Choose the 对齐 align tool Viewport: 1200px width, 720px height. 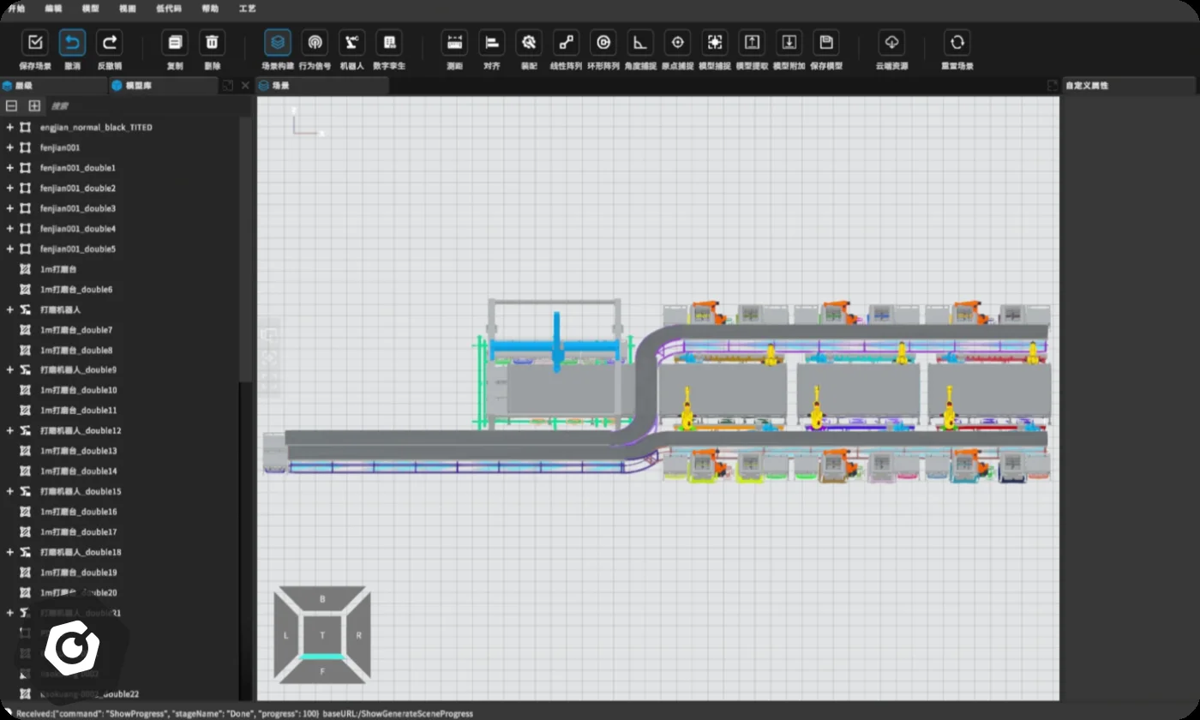492,43
